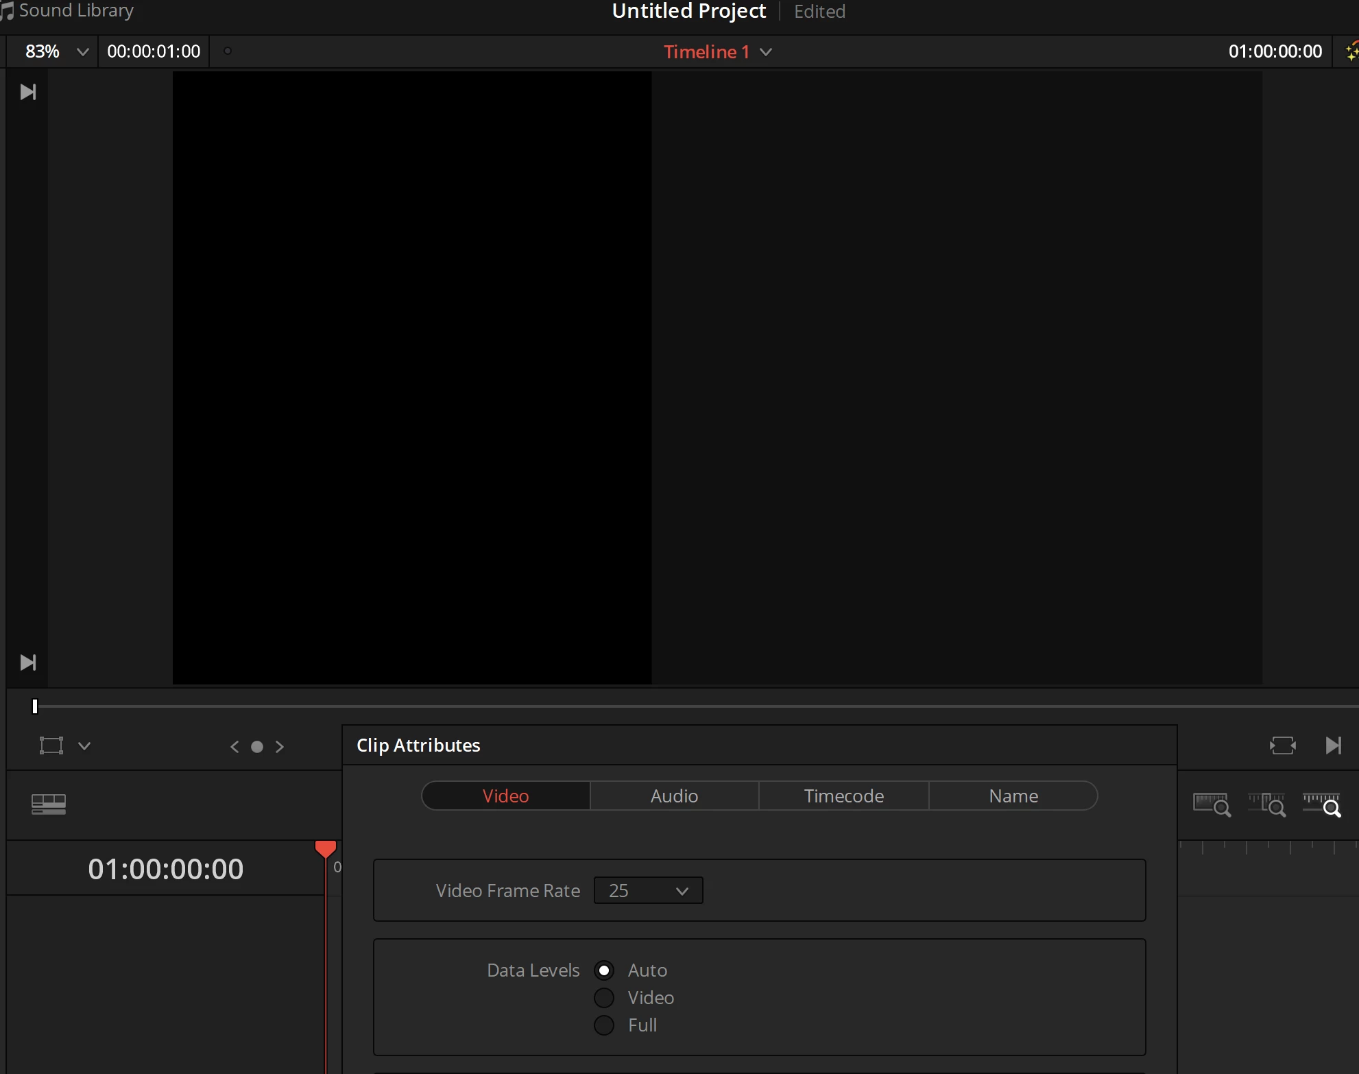Switch to the Timecode tab
This screenshot has width=1359, height=1074.
[843, 796]
